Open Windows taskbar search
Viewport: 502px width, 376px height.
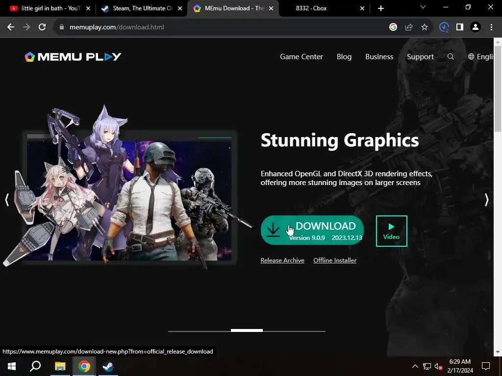coord(35,366)
